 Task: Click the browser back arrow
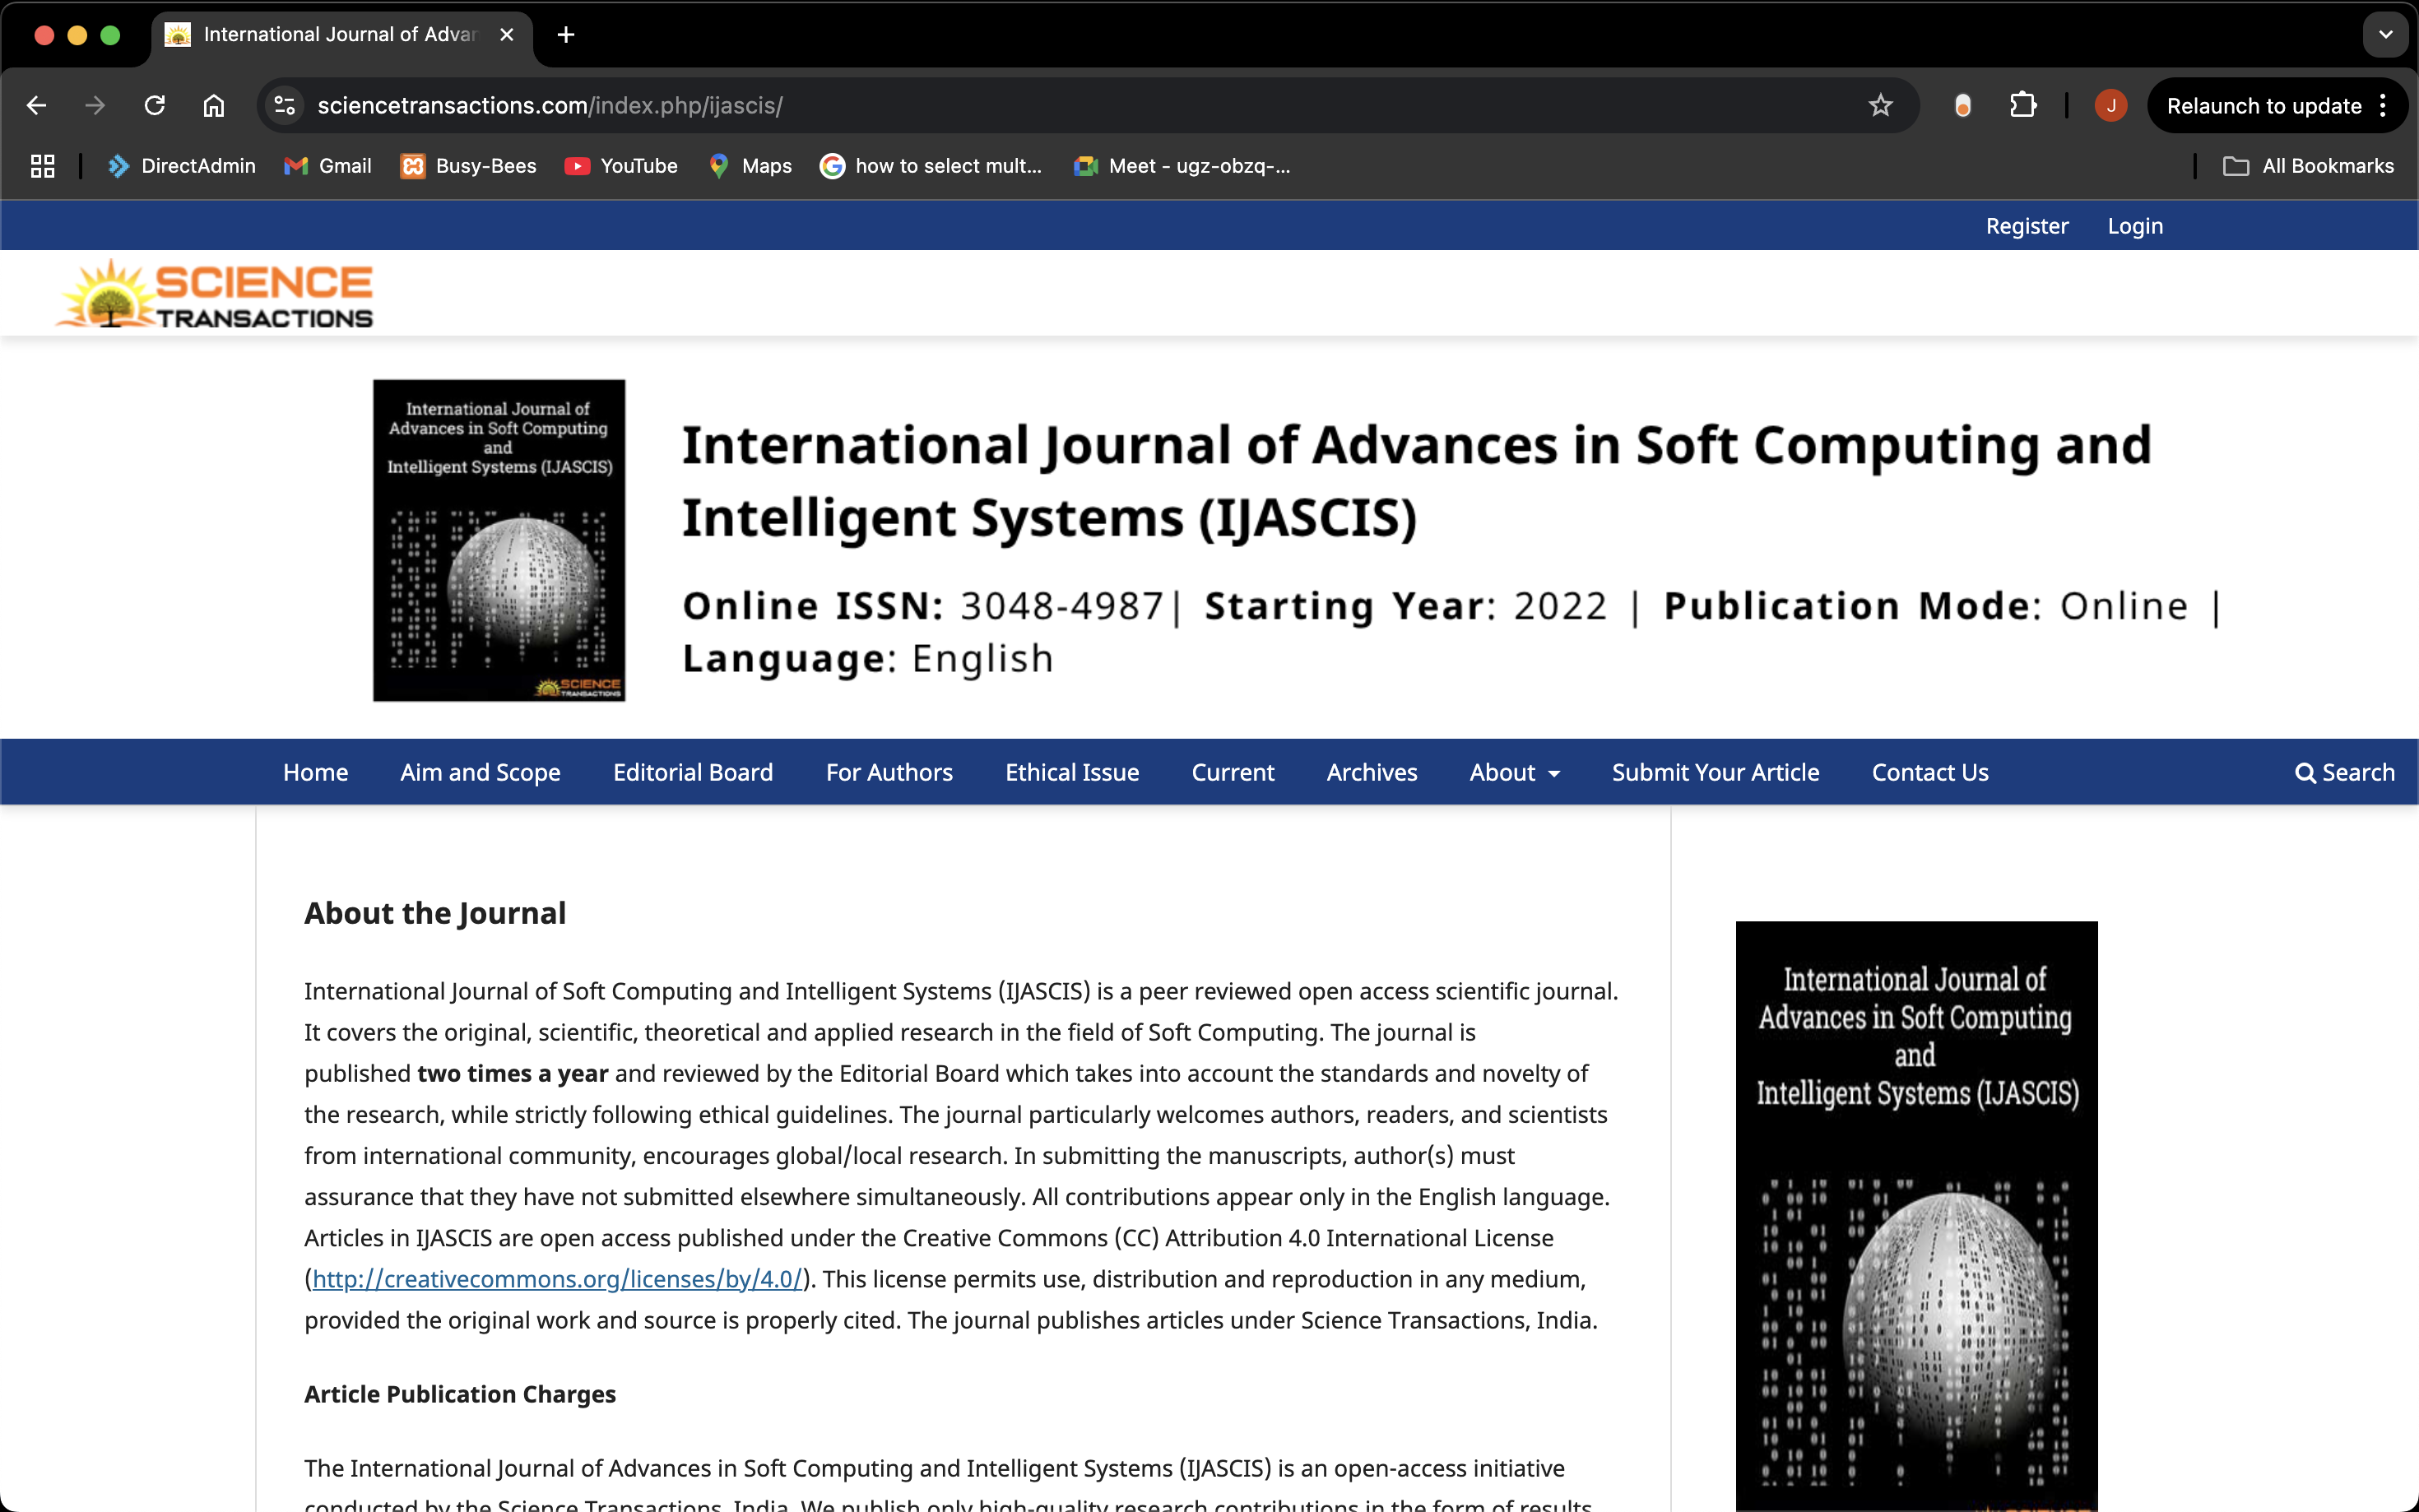(37, 105)
